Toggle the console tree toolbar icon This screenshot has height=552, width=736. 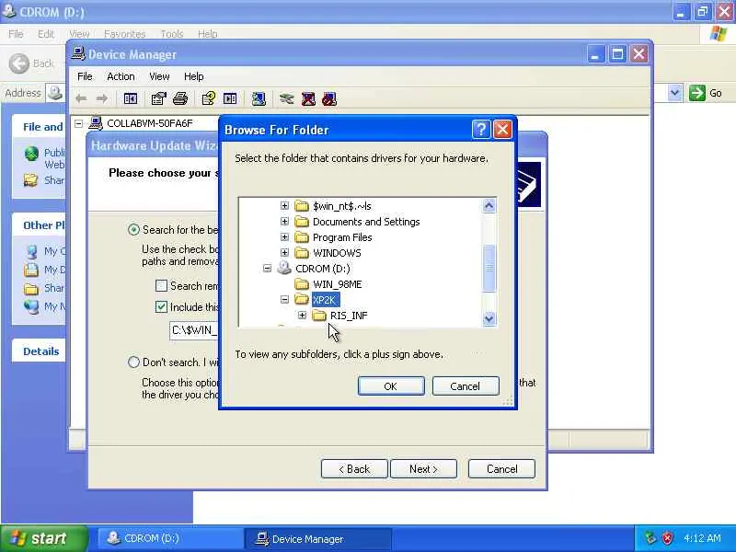tap(130, 98)
